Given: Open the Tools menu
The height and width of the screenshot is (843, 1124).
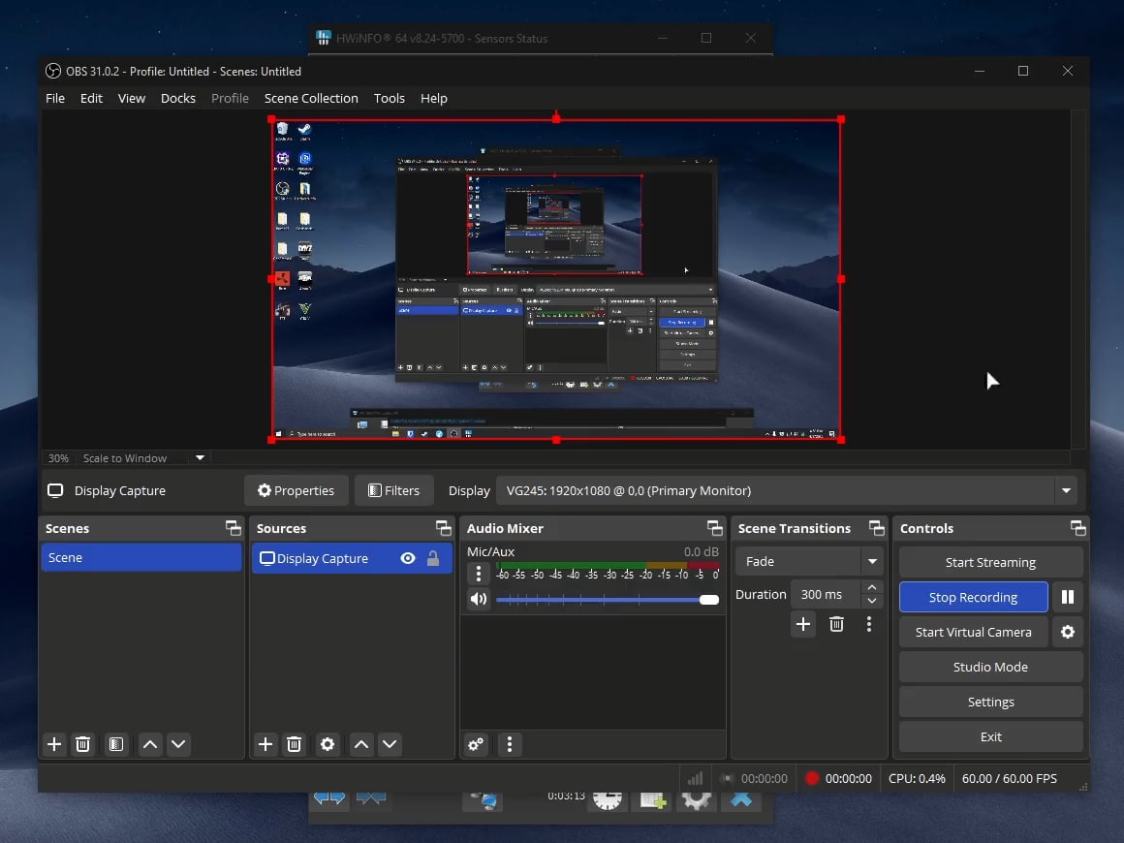Looking at the screenshot, I should [390, 98].
